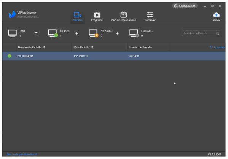
Task: Click the Reproducción asi... subtitle text
Action: (x=28, y=17)
